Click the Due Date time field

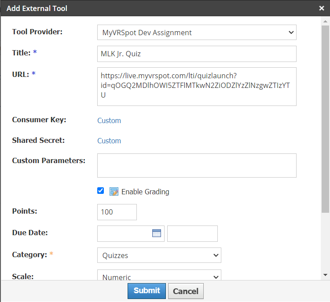(x=192, y=233)
